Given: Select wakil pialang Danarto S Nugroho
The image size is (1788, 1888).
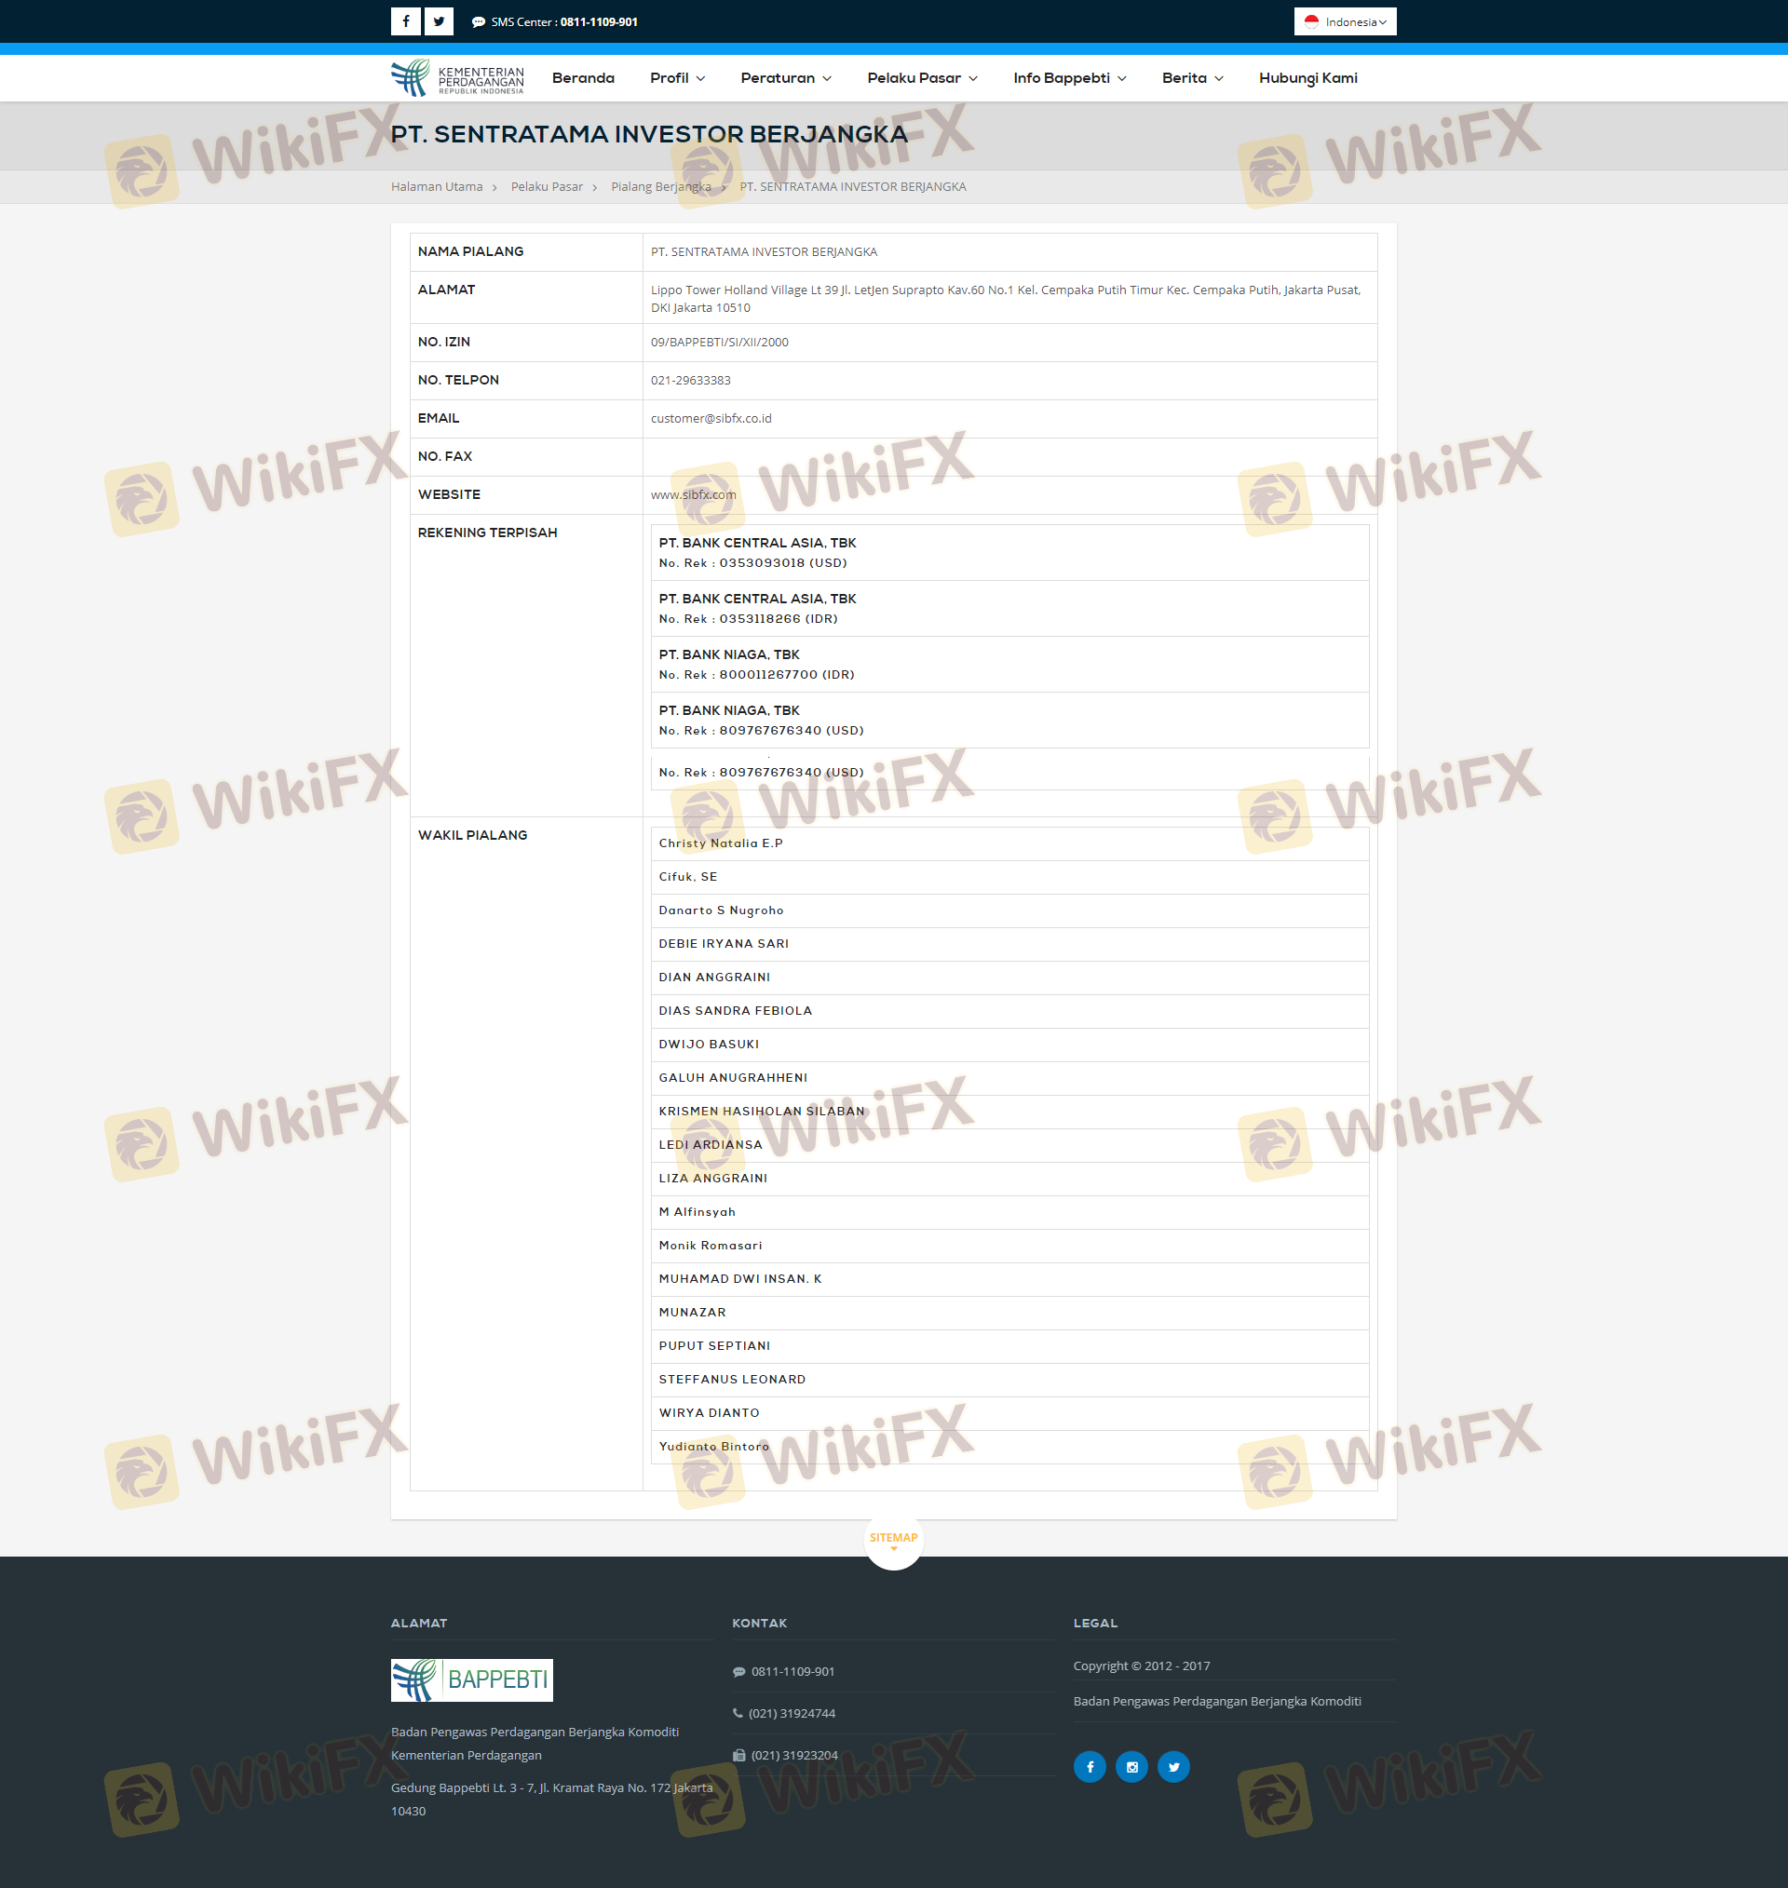Looking at the screenshot, I should [1009, 910].
